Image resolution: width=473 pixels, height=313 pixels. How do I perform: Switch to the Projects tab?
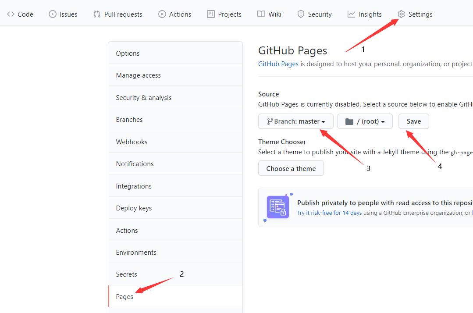224,14
